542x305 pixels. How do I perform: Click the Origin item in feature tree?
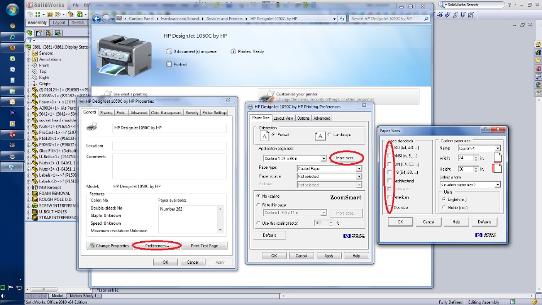coord(45,84)
